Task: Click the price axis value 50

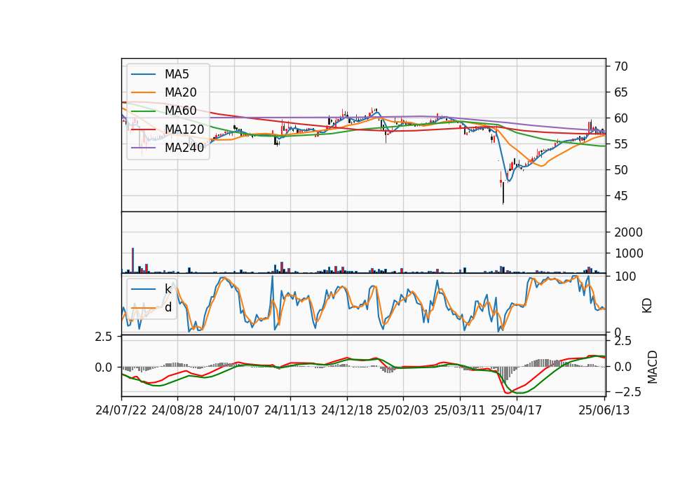Action: (620, 169)
